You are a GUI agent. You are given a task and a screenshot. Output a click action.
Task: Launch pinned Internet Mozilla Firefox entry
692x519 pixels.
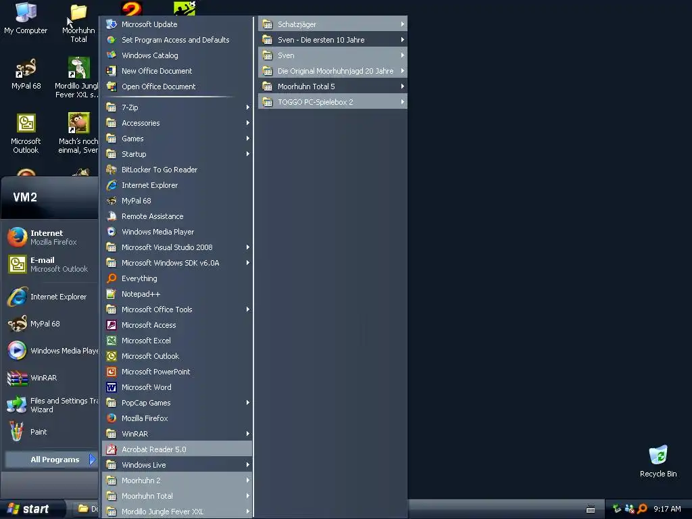pos(51,237)
